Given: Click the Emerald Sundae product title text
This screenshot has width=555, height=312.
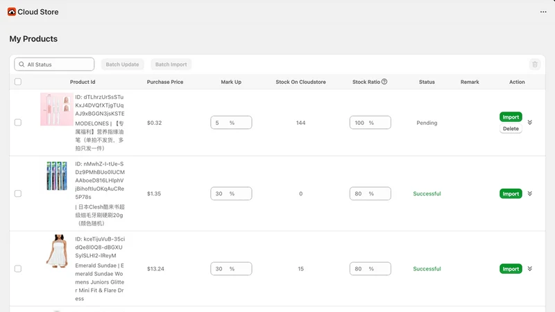Looking at the screenshot, I should coord(99,282).
